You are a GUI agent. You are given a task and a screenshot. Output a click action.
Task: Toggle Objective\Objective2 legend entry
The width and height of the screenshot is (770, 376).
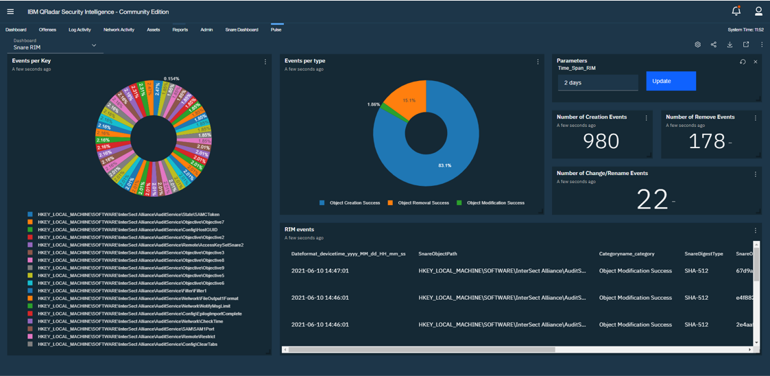(x=125, y=237)
